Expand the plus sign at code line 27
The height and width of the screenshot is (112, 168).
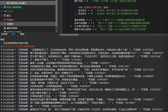pos(71,26)
